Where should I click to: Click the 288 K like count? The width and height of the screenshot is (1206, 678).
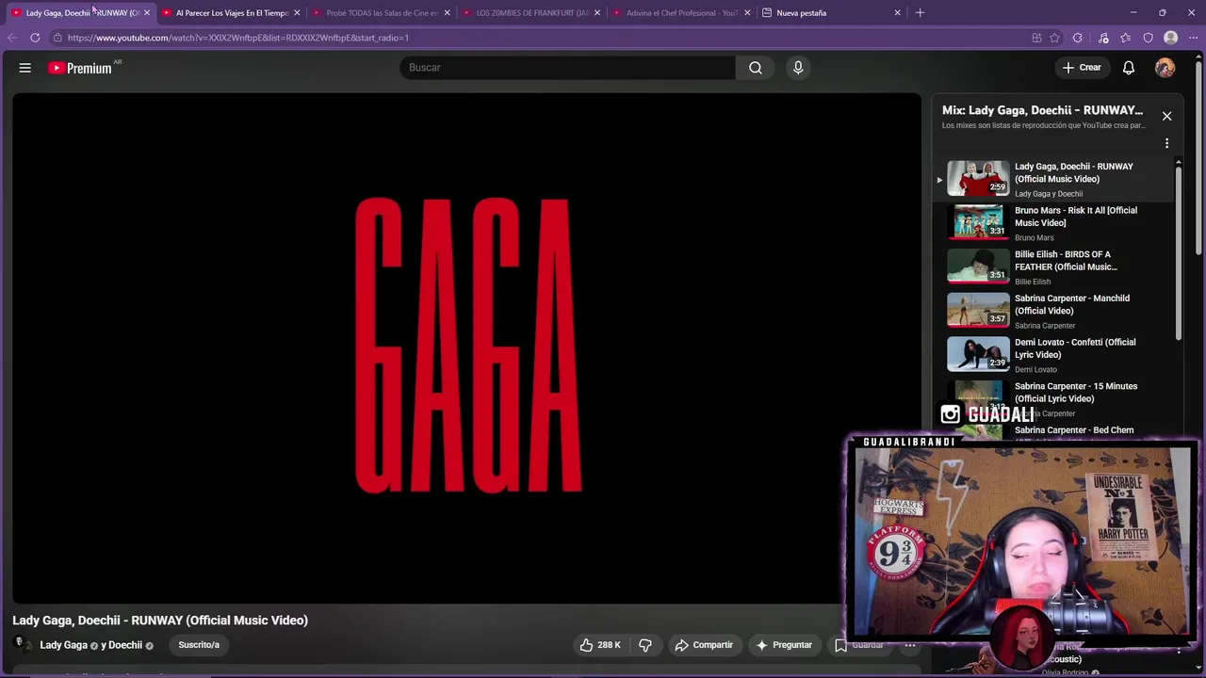(x=609, y=645)
